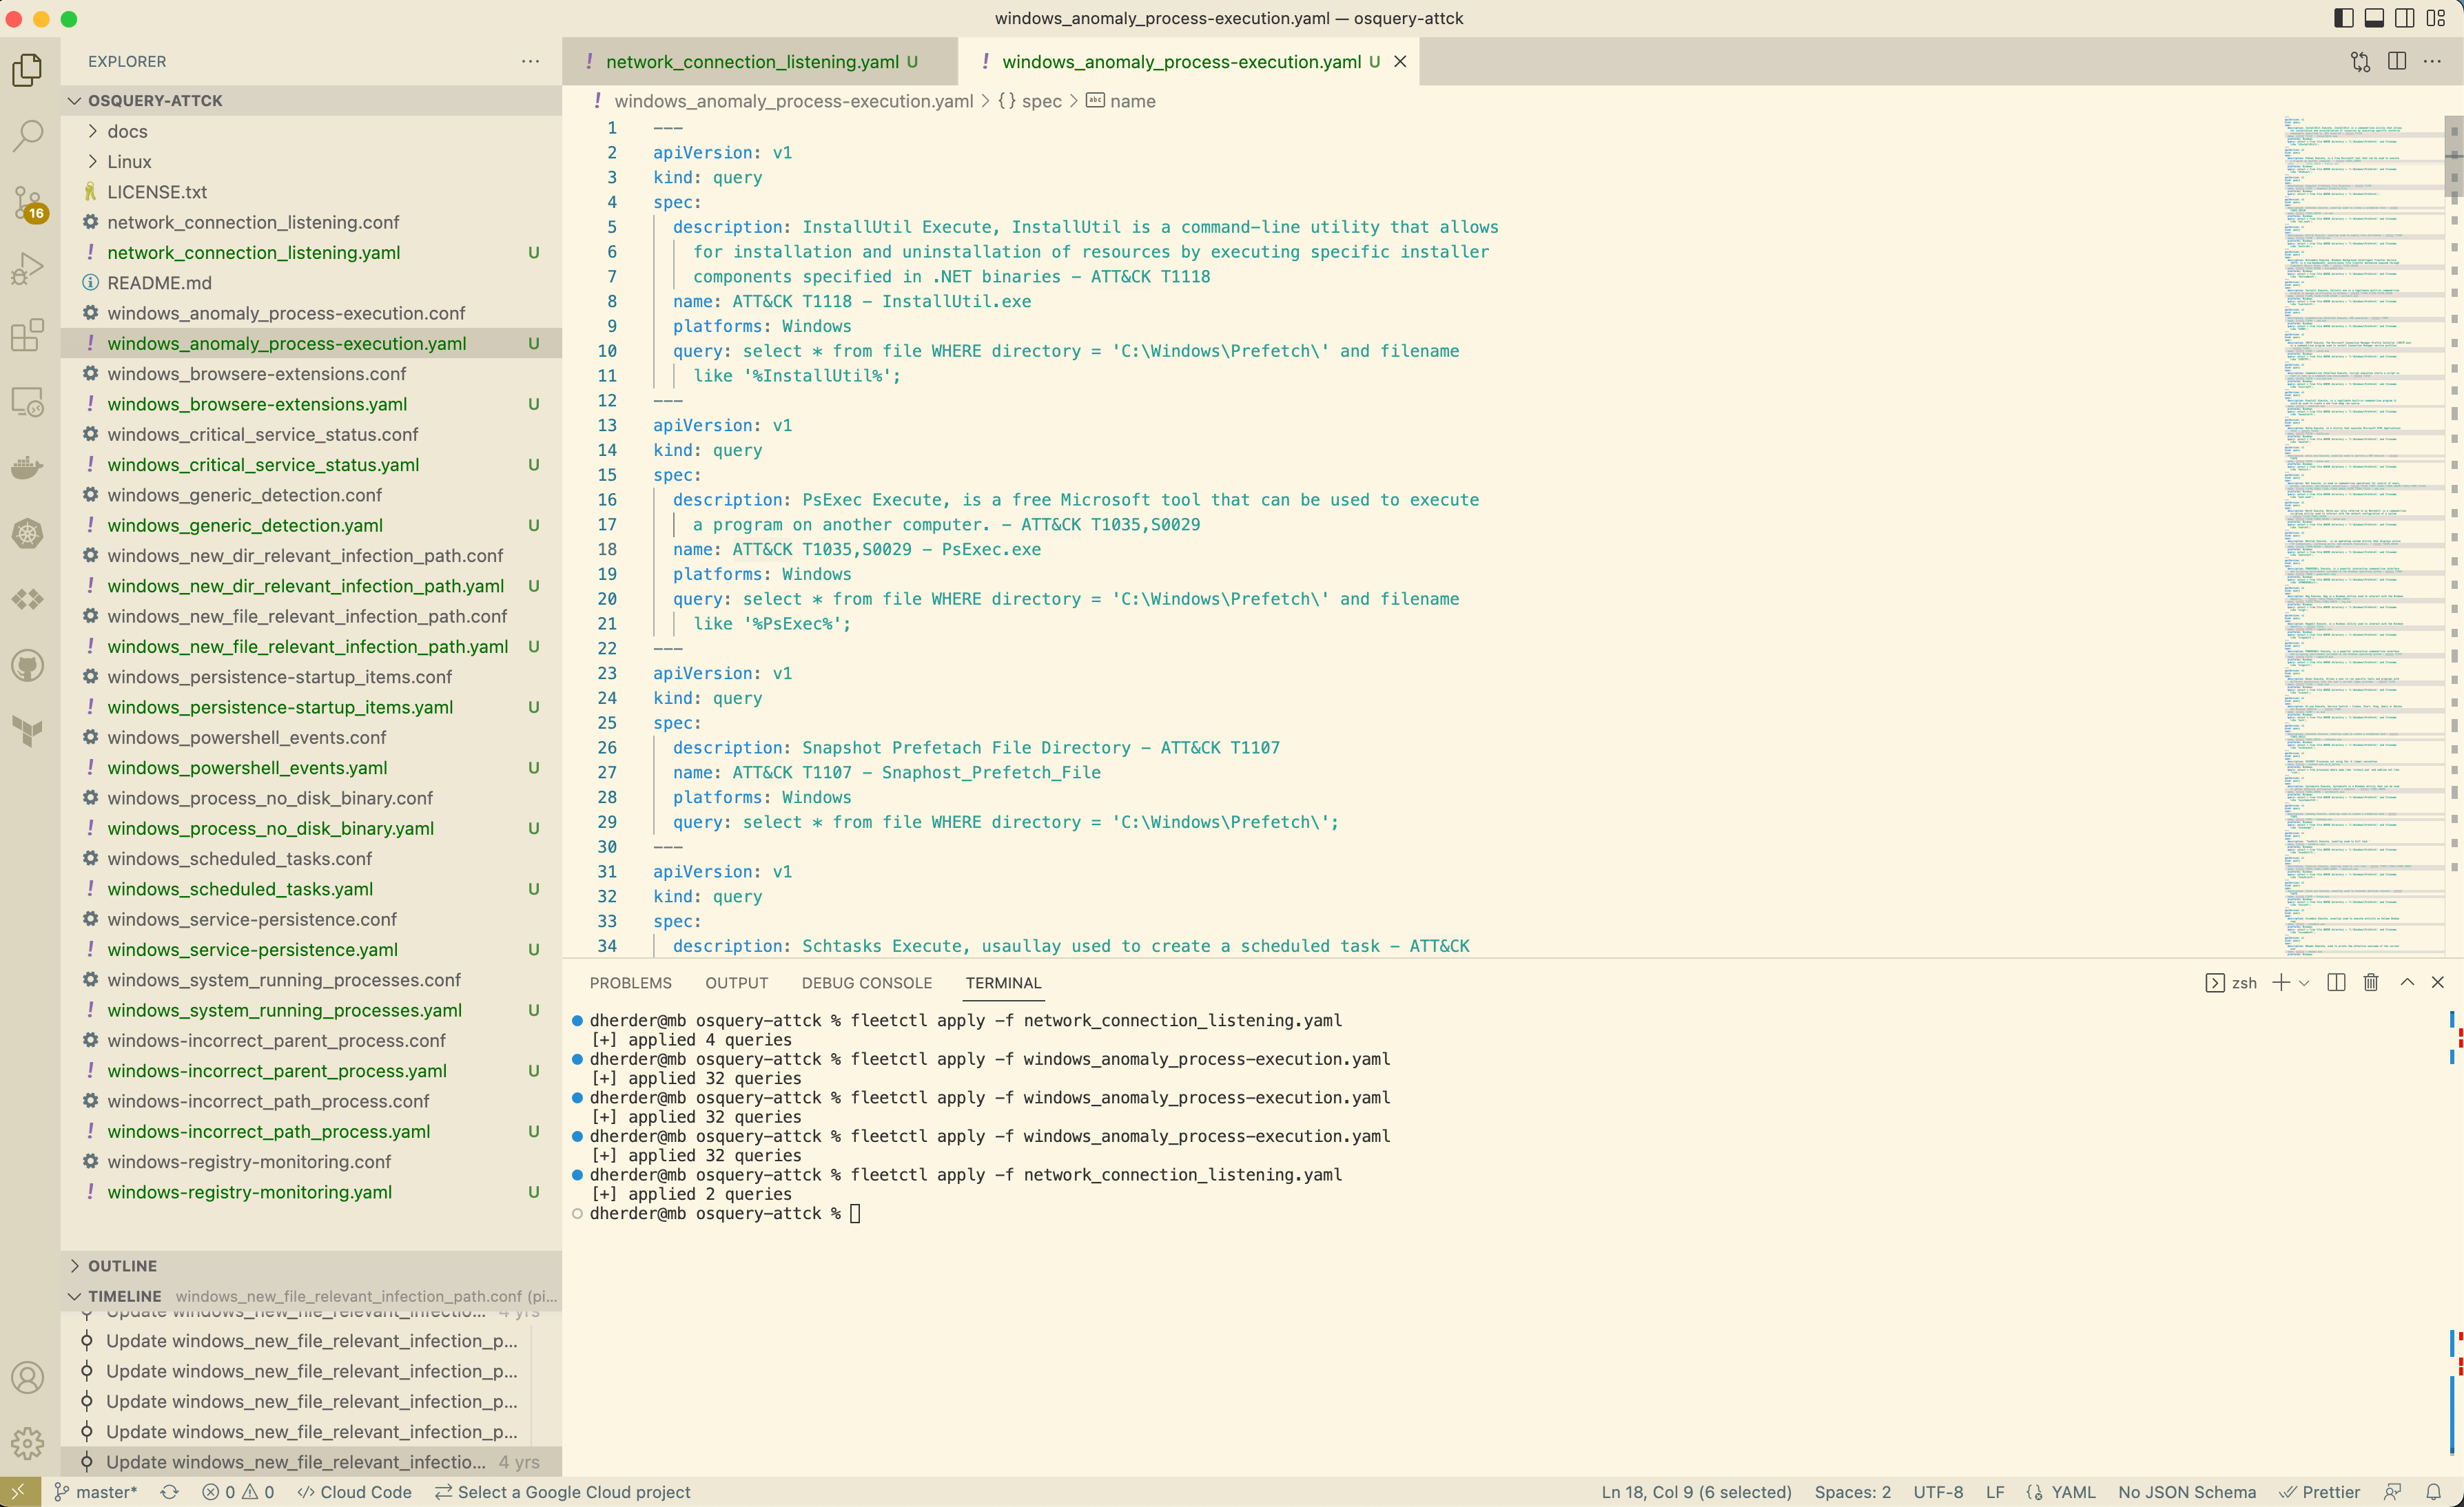Click Cloud Code status bar item
Image resolution: width=2464 pixels, height=1507 pixels.
click(354, 1492)
